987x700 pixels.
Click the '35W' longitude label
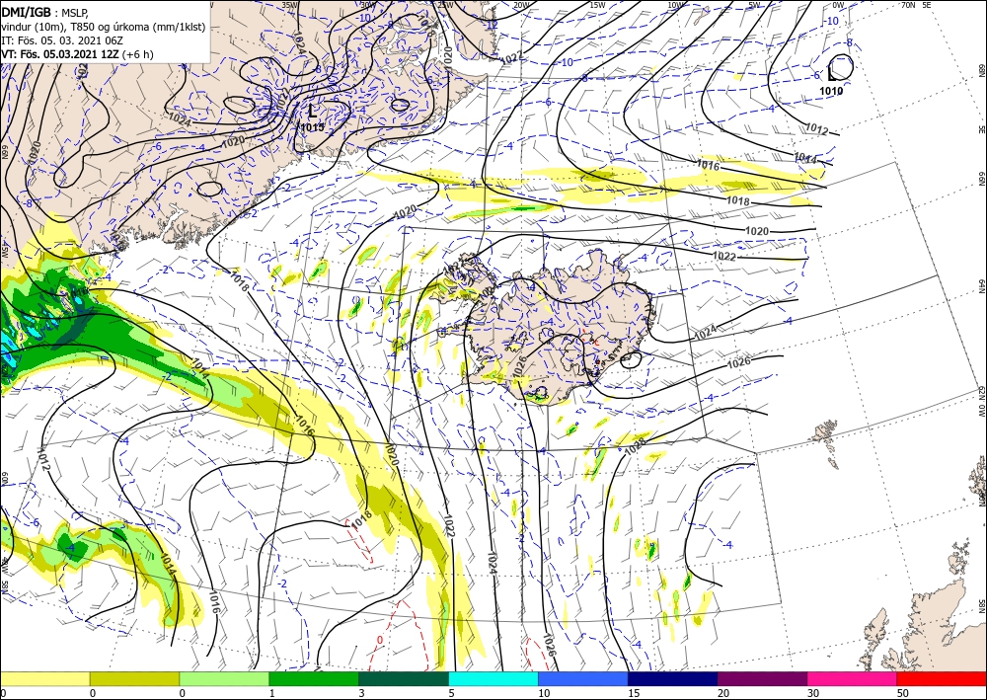[289, 5]
